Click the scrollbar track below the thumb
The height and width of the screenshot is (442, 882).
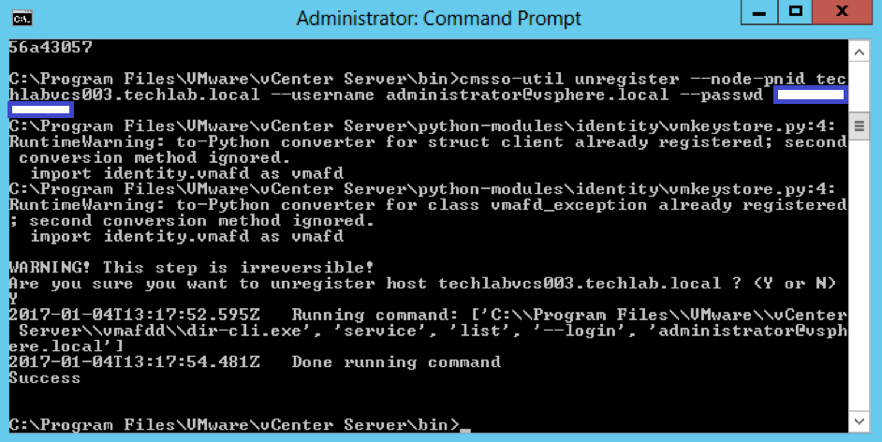[x=859, y=273]
